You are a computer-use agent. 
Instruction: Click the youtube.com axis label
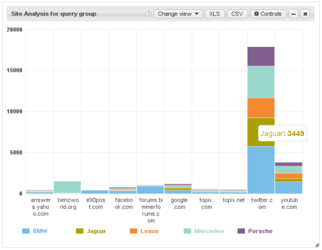[289, 204]
